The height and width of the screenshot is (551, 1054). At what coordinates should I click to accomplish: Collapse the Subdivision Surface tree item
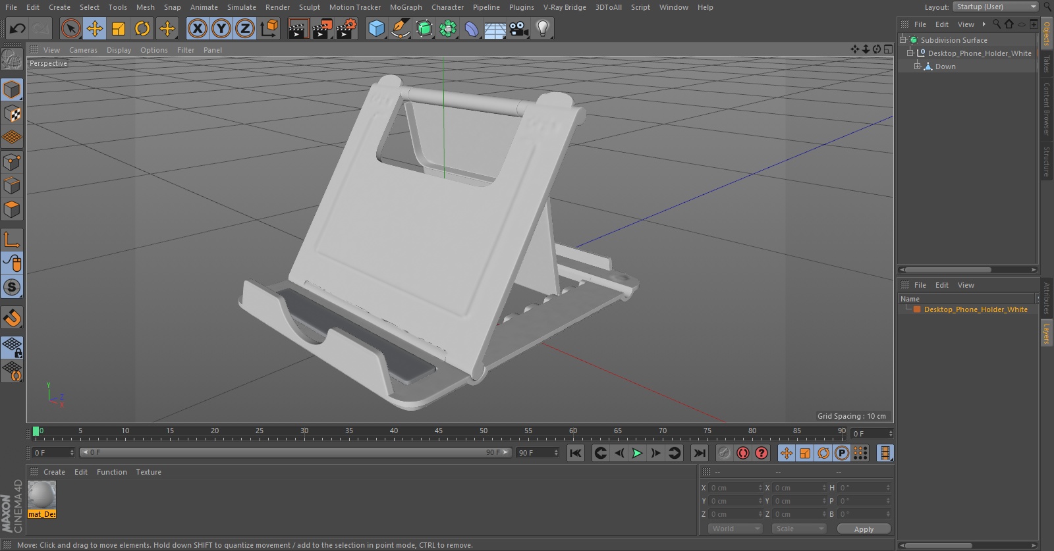pos(903,40)
